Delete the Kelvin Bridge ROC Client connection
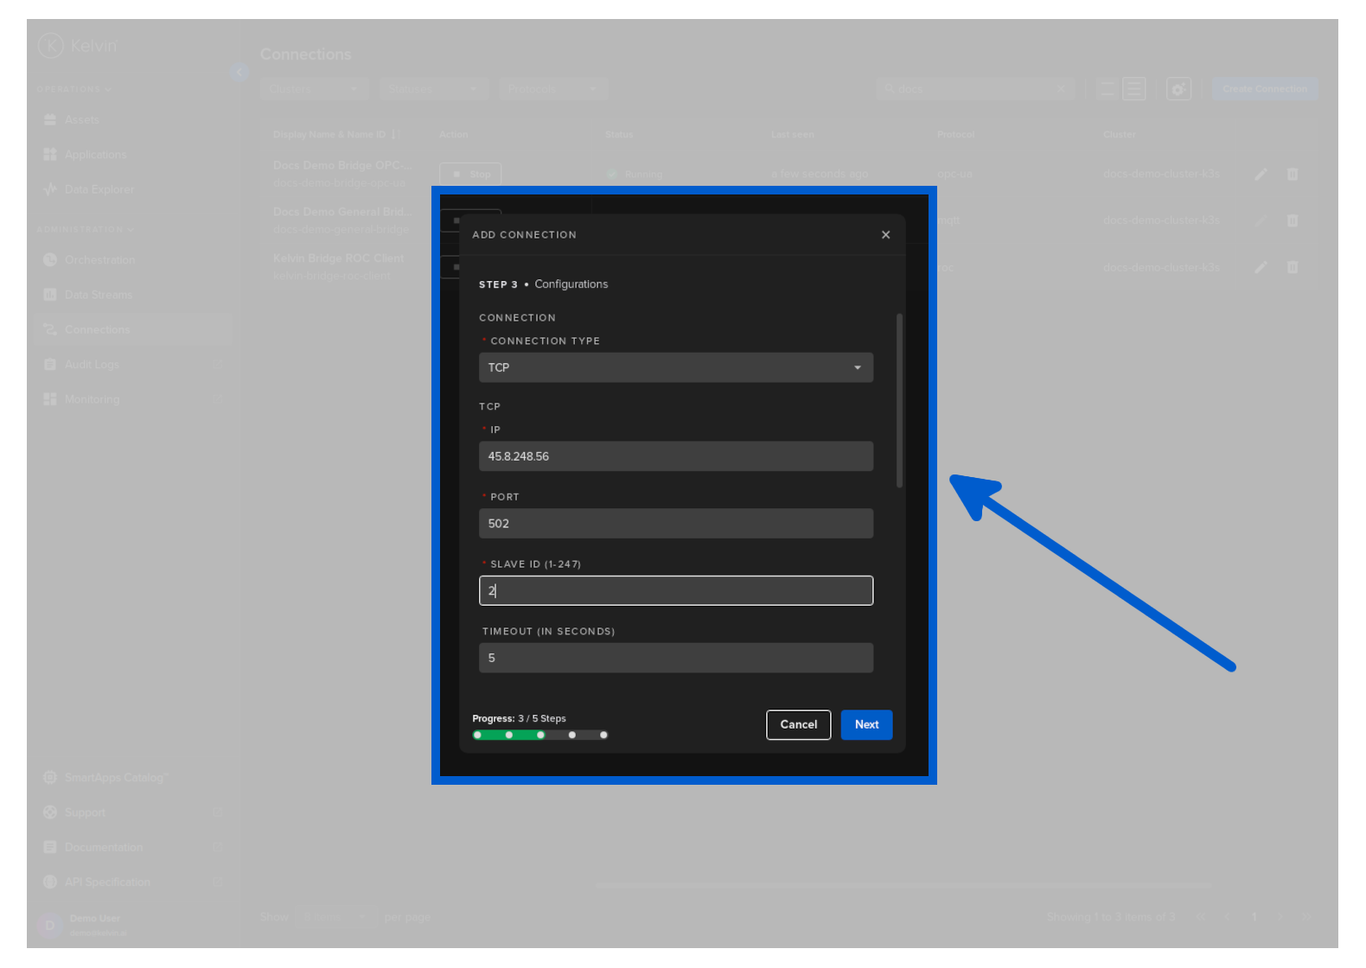The height and width of the screenshot is (968, 1366). point(1292,267)
